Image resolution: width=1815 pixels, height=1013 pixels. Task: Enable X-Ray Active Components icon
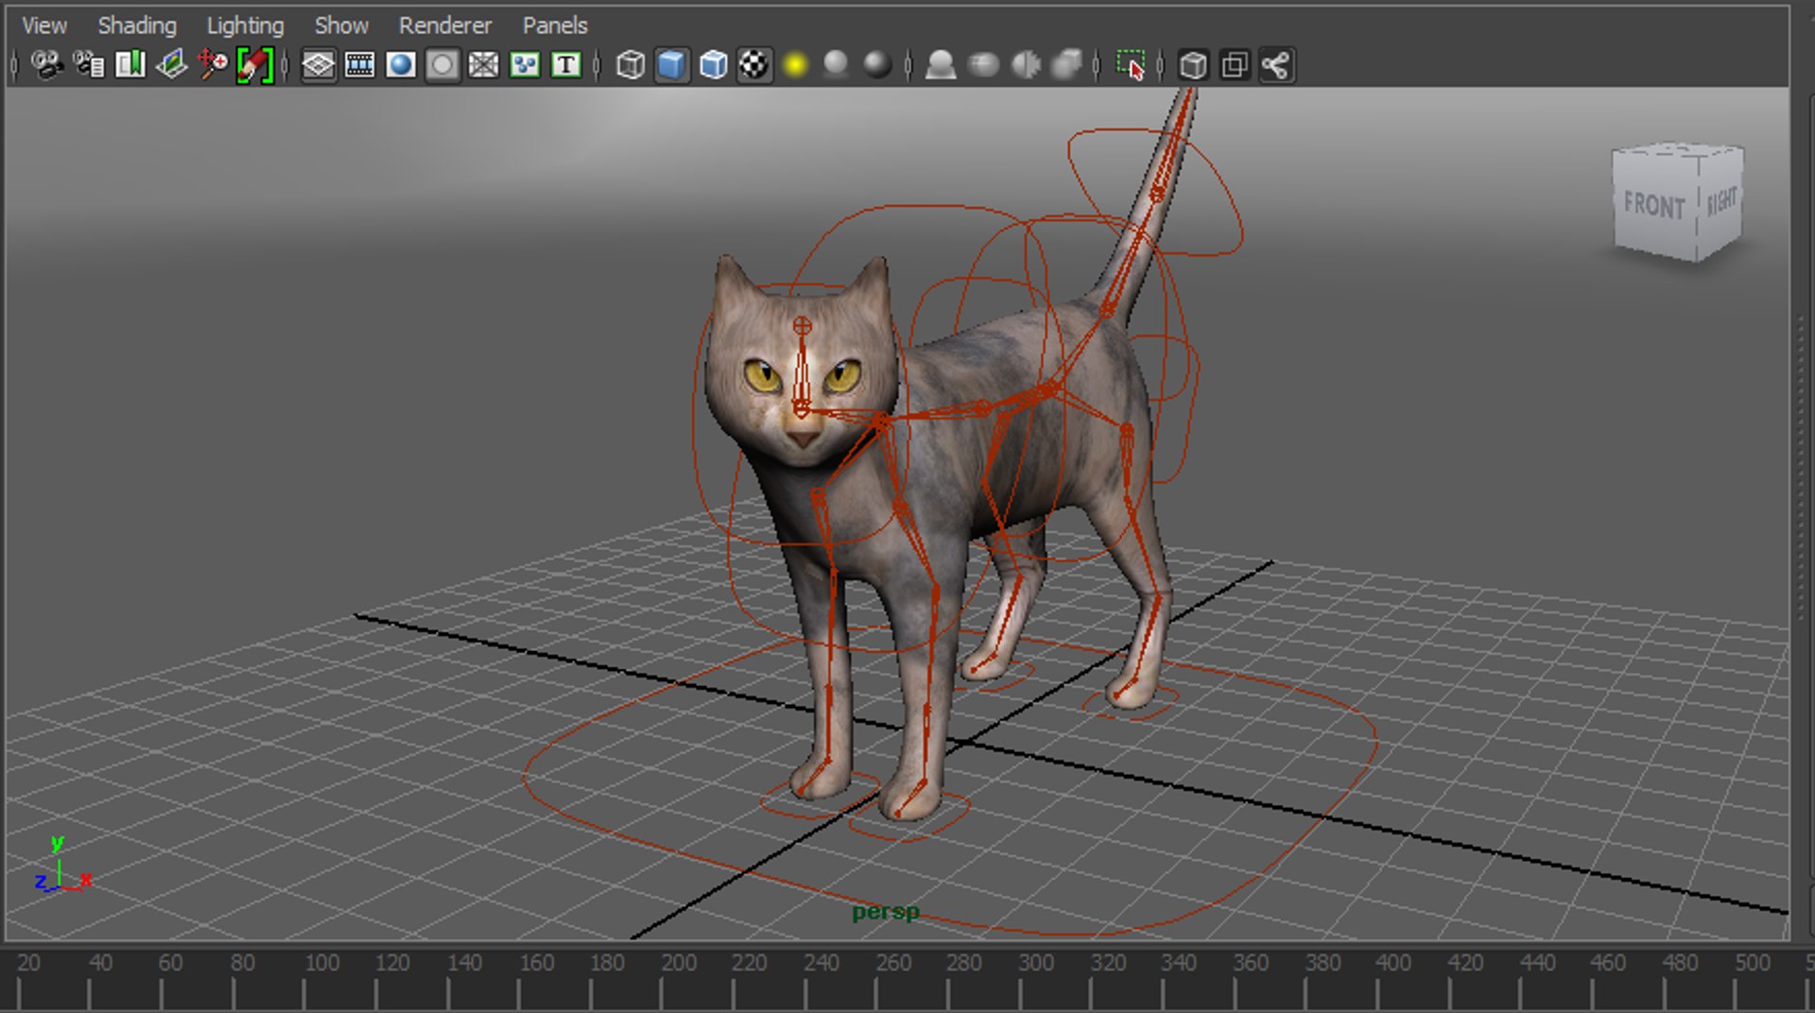click(1235, 65)
